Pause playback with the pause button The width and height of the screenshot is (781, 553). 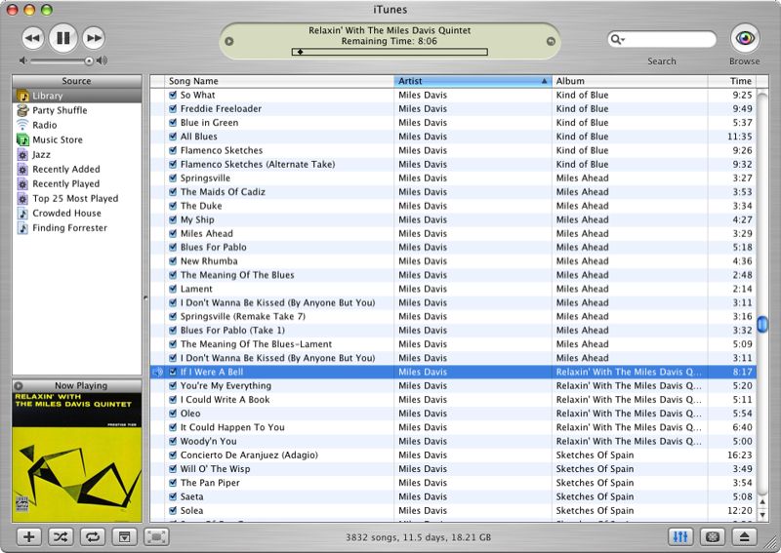[62, 38]
